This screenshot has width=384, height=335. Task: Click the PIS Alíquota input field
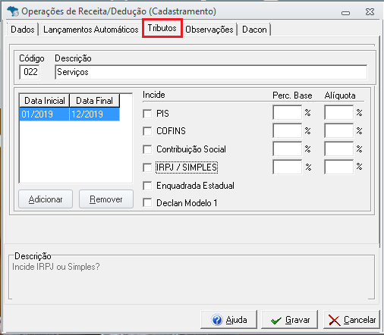coord(339,112)
